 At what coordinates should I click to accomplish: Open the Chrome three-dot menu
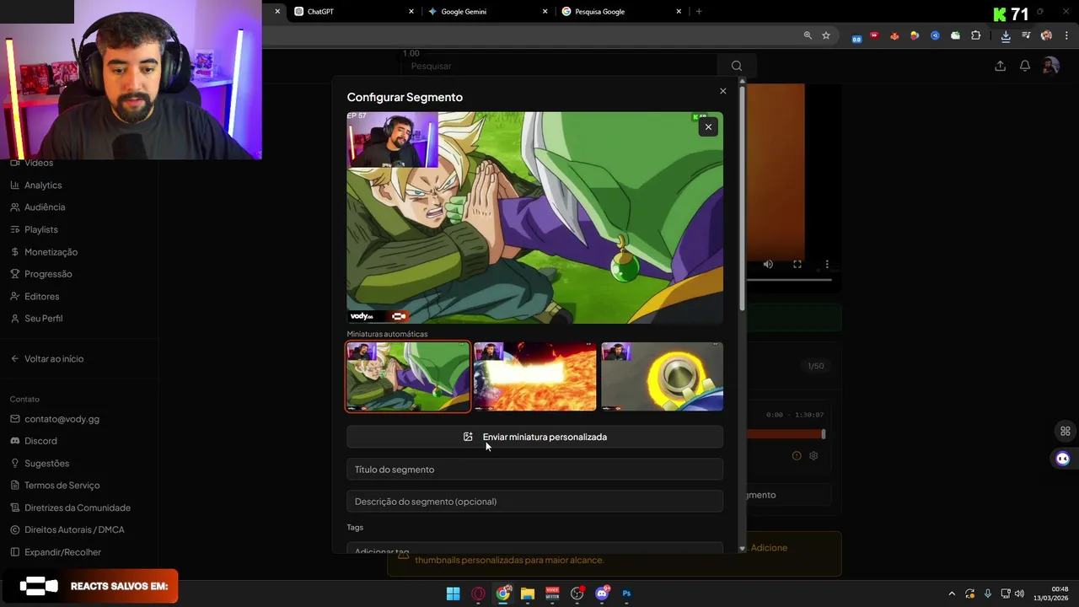pos(1066,35)
